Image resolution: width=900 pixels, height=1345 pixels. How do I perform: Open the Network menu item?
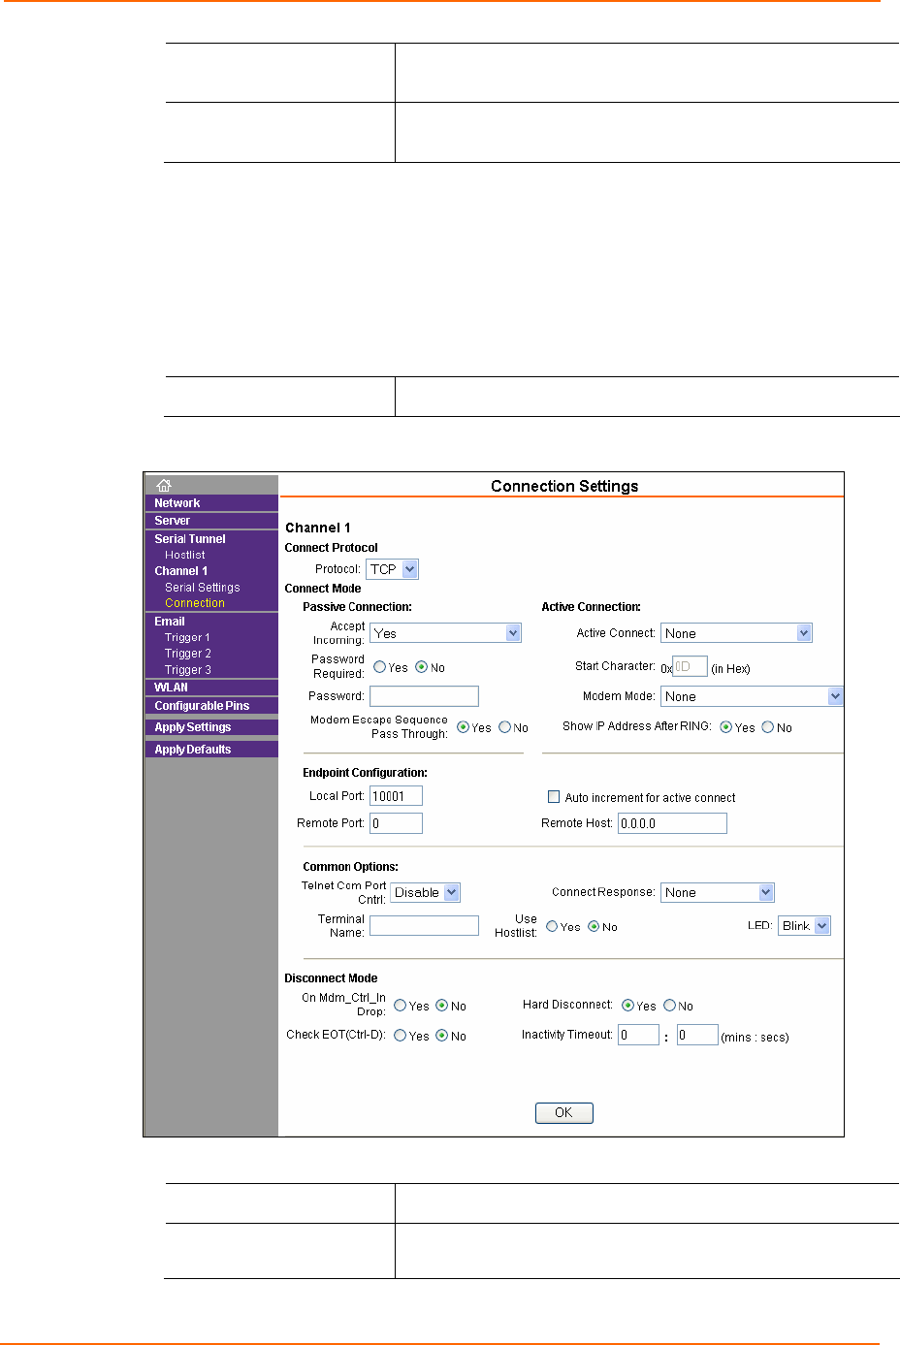tap(177, 503)
